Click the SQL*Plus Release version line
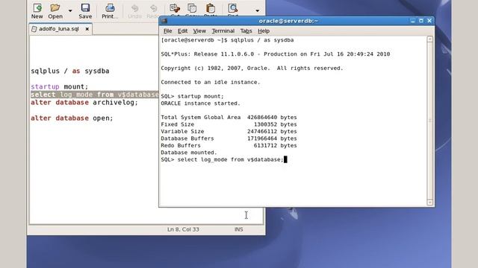The height and width of the screenshot is (268, 478). click(x=276, y=54)
